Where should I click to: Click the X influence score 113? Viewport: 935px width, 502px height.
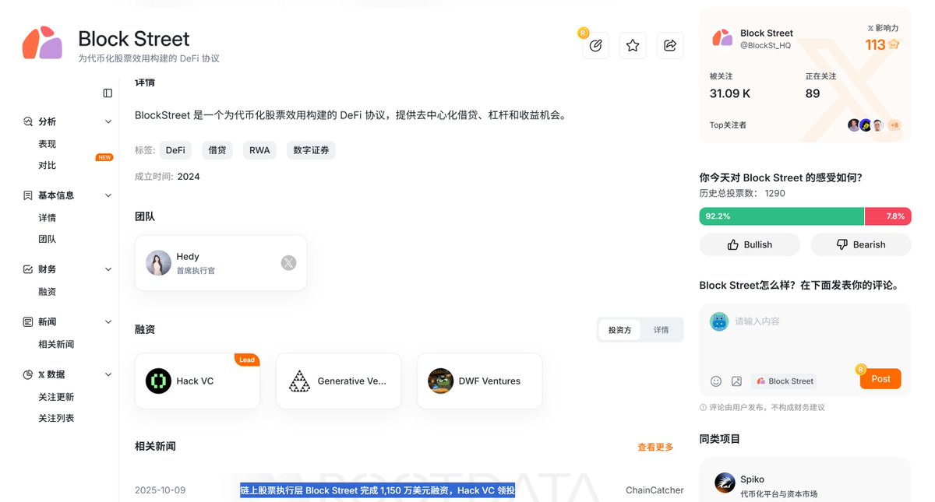click(882, 45)
